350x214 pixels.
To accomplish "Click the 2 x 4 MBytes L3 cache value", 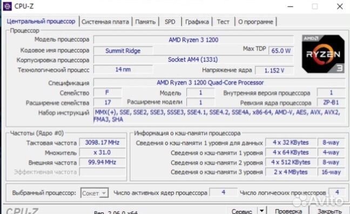I will point(291,172).
